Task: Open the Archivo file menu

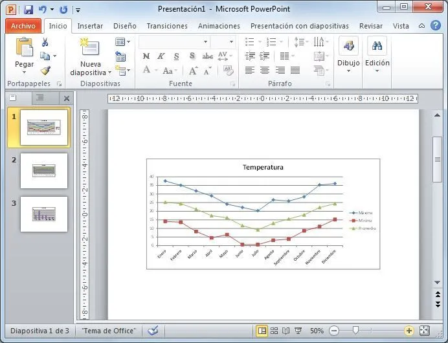Action: [x=23, y=26]
